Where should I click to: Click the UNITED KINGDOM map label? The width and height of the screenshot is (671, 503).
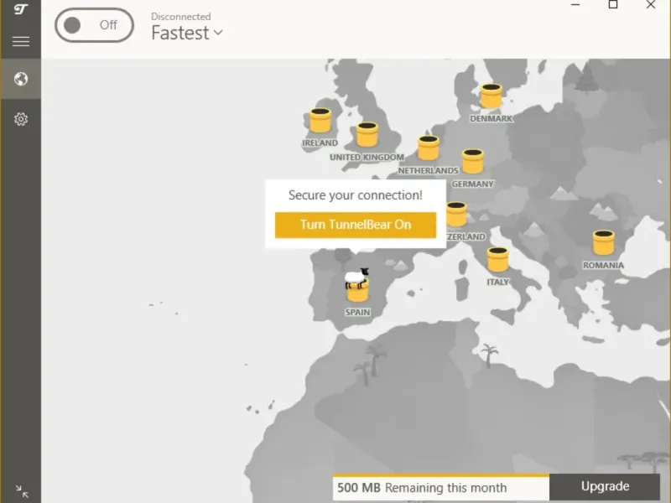pos(367,157)
